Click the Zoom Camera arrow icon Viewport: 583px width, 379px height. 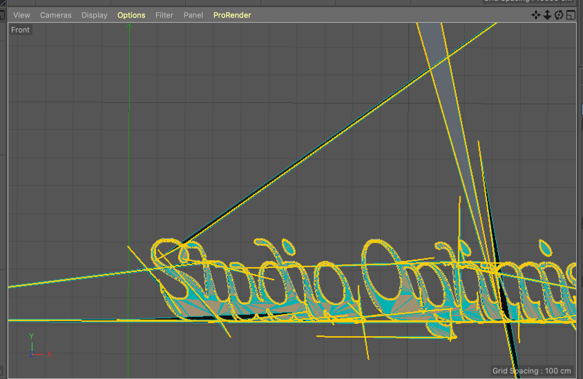(x=547, y=15)
